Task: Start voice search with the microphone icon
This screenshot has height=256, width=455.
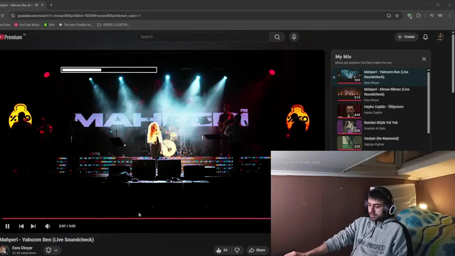Action: click(x=294, y=37)
